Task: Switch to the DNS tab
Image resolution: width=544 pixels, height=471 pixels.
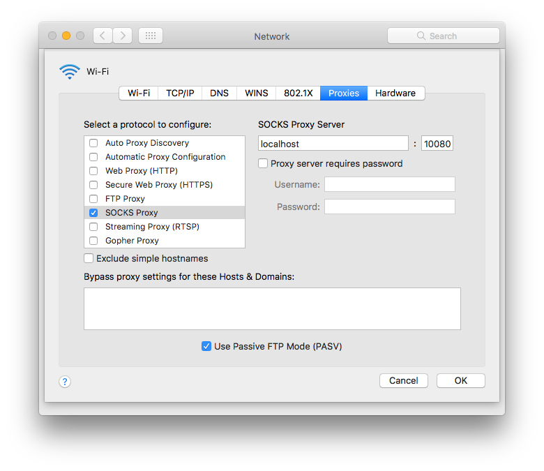Action: [x=219, y=93]
